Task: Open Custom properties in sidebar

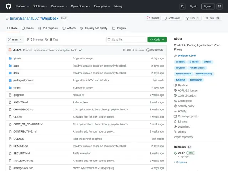Action: 186,116
